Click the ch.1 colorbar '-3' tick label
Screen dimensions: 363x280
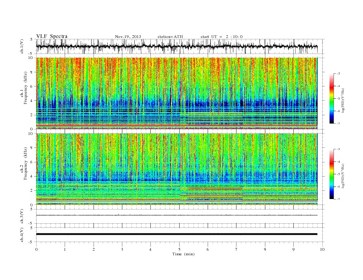(338, 74)
